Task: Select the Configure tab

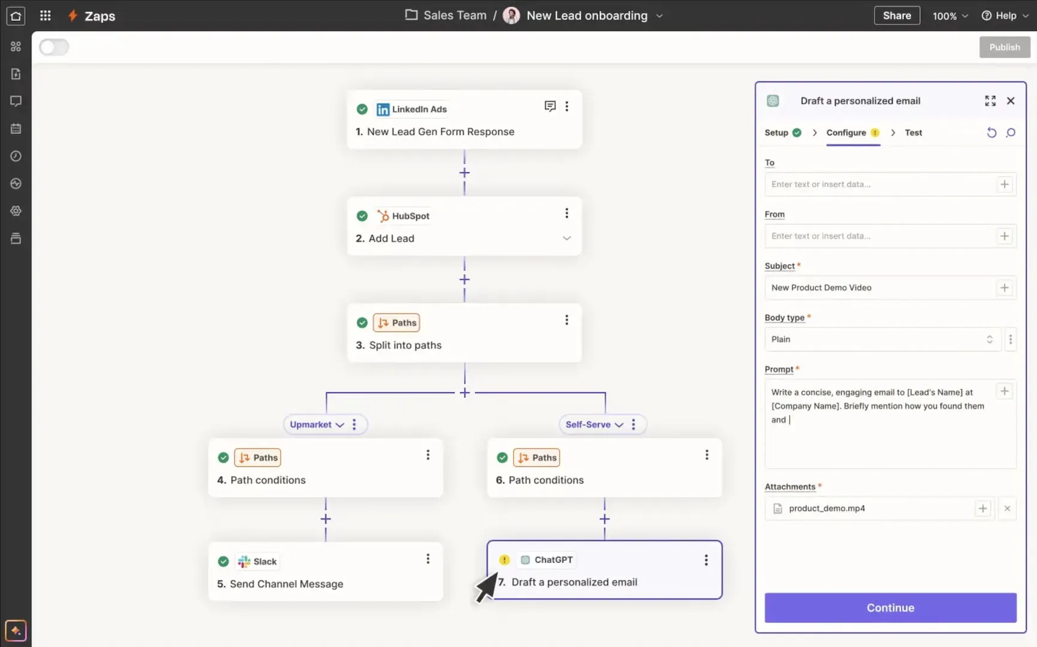Action: click(853, 132)
